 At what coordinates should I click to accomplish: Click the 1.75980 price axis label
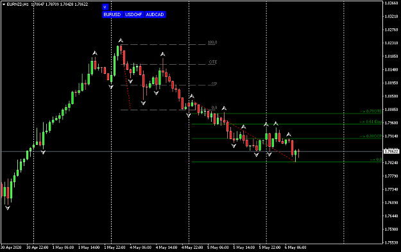click(391, 229)
